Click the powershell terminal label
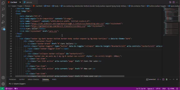This screenshot has height=90, width=180. 151,79
